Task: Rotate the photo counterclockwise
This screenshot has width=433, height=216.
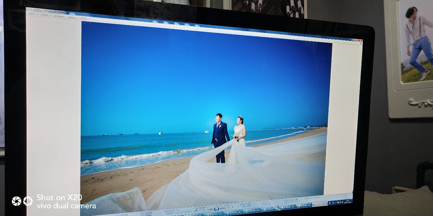Action: 229,207
